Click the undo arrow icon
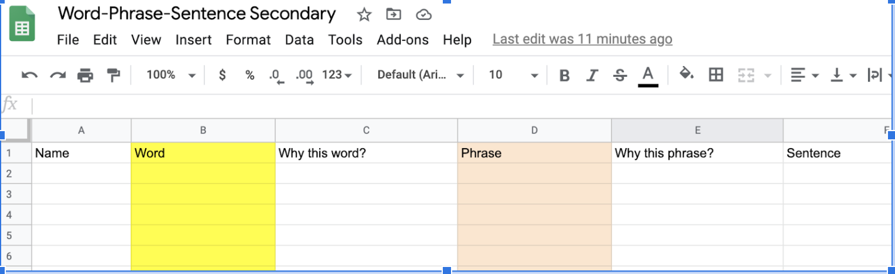Screen dimensions: 895x274 coord(29,75)
